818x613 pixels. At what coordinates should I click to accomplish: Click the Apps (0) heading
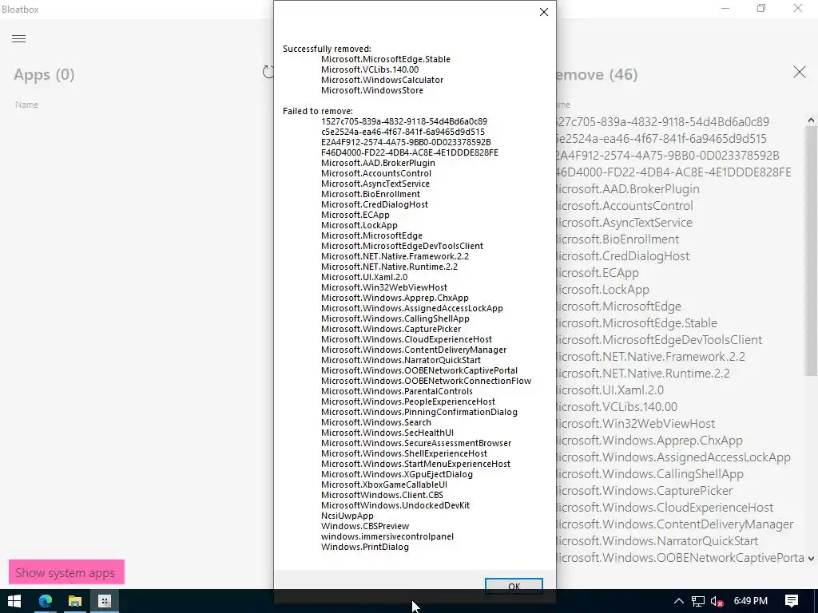click(44, 74)
